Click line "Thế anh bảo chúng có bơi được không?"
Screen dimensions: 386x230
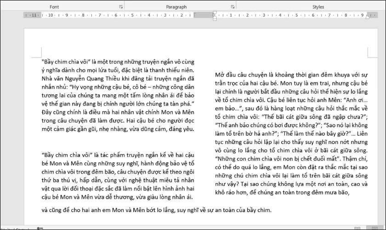pyautogui.click(x=291, y=125)
